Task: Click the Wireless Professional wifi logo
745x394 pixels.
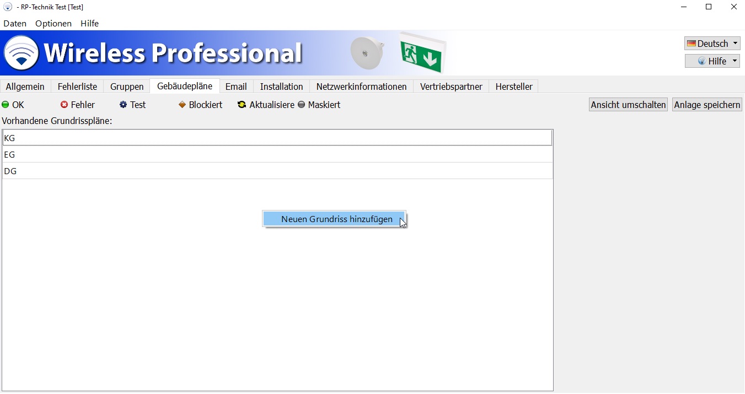Action: pyautogui.click(x=21, y=53)
